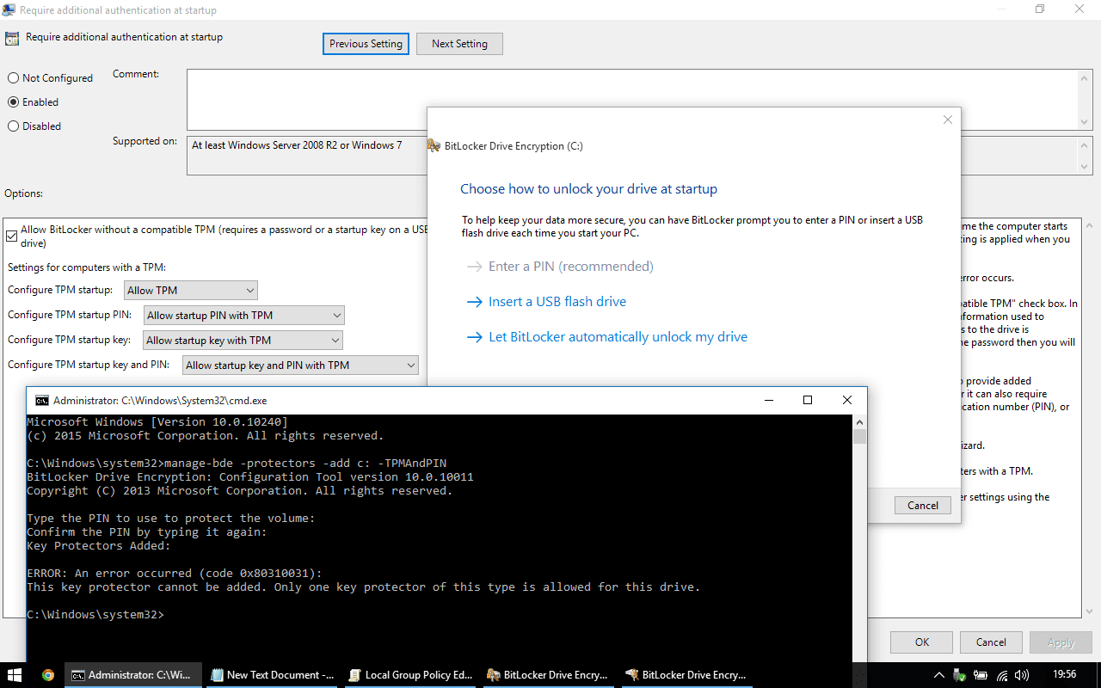Viewport: 1101px width, 688px height.
Task: Select the Not Configured radio button
Action: click(x=13, y=77)
